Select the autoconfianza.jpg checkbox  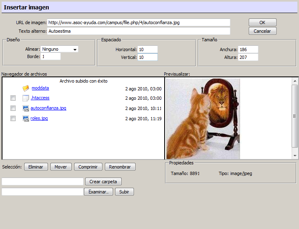13,108
